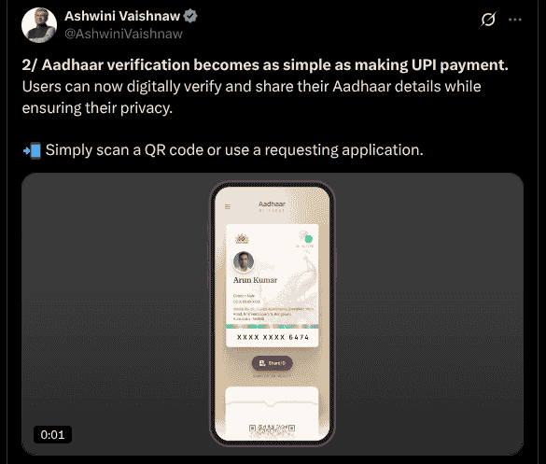Click the green active status dot on the card

(x=309, y=239)
